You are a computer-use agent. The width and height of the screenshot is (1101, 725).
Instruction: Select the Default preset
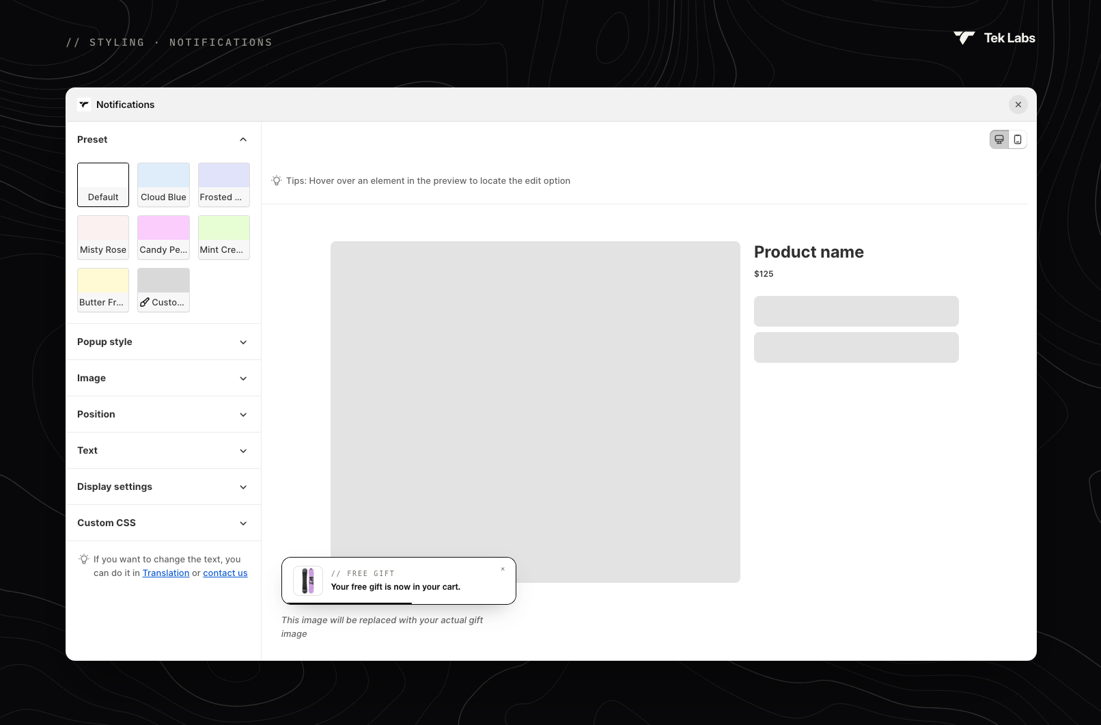[103, 184]
